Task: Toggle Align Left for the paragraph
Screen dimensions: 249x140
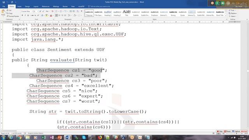Action: [x=56, y=16]
